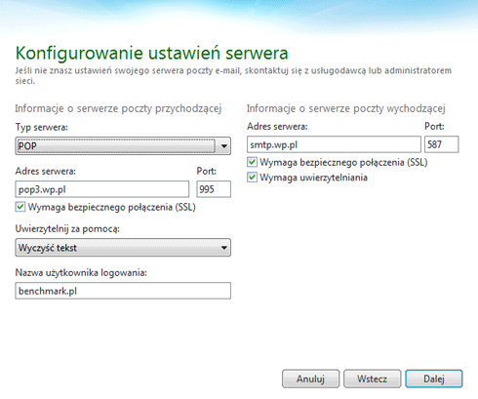Toggle outgoing server SSL checkbox under smtp.wp.pl

[x=252, y=162]
